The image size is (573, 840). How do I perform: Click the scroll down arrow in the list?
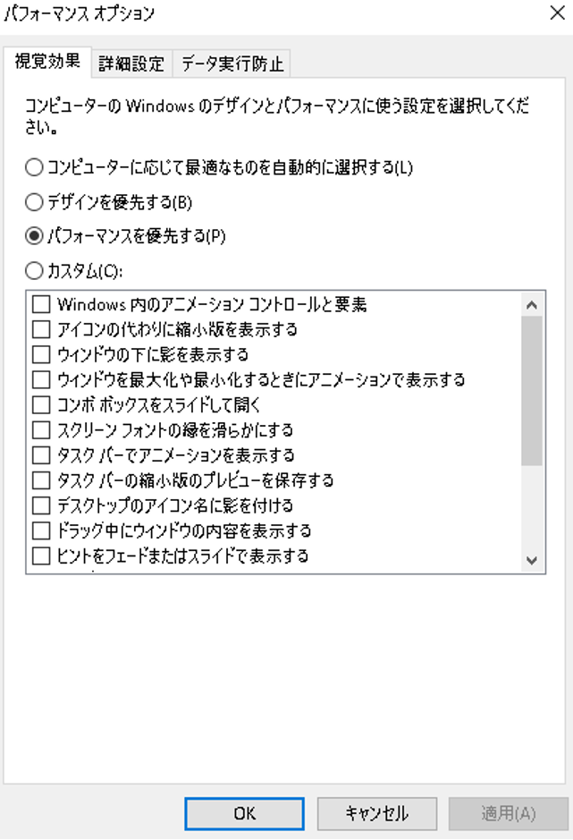click(x=533, y=560)
